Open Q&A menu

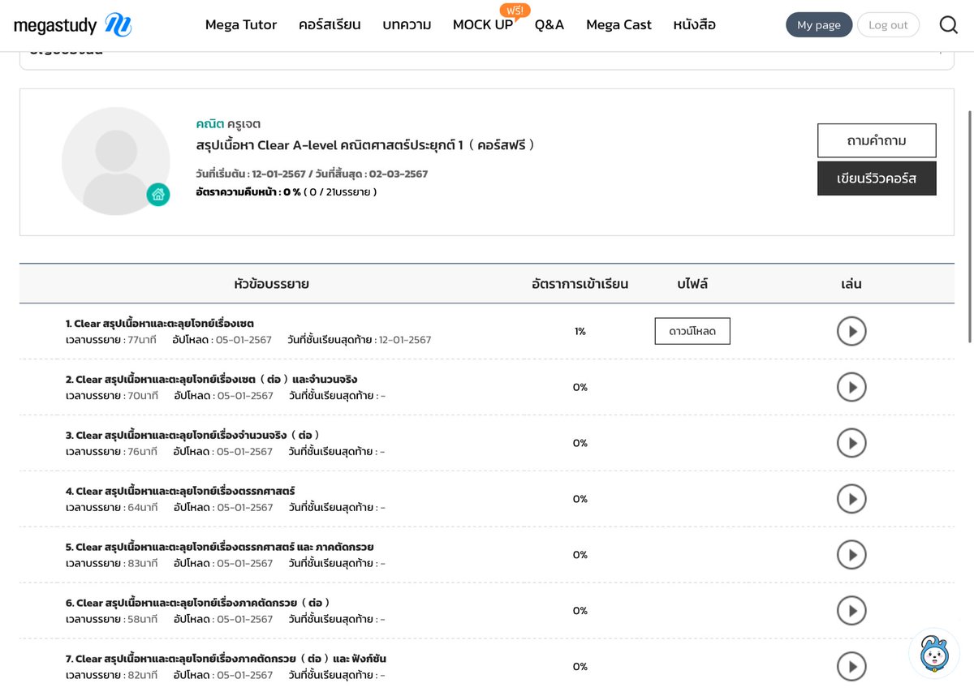click(x=549, y=25)
